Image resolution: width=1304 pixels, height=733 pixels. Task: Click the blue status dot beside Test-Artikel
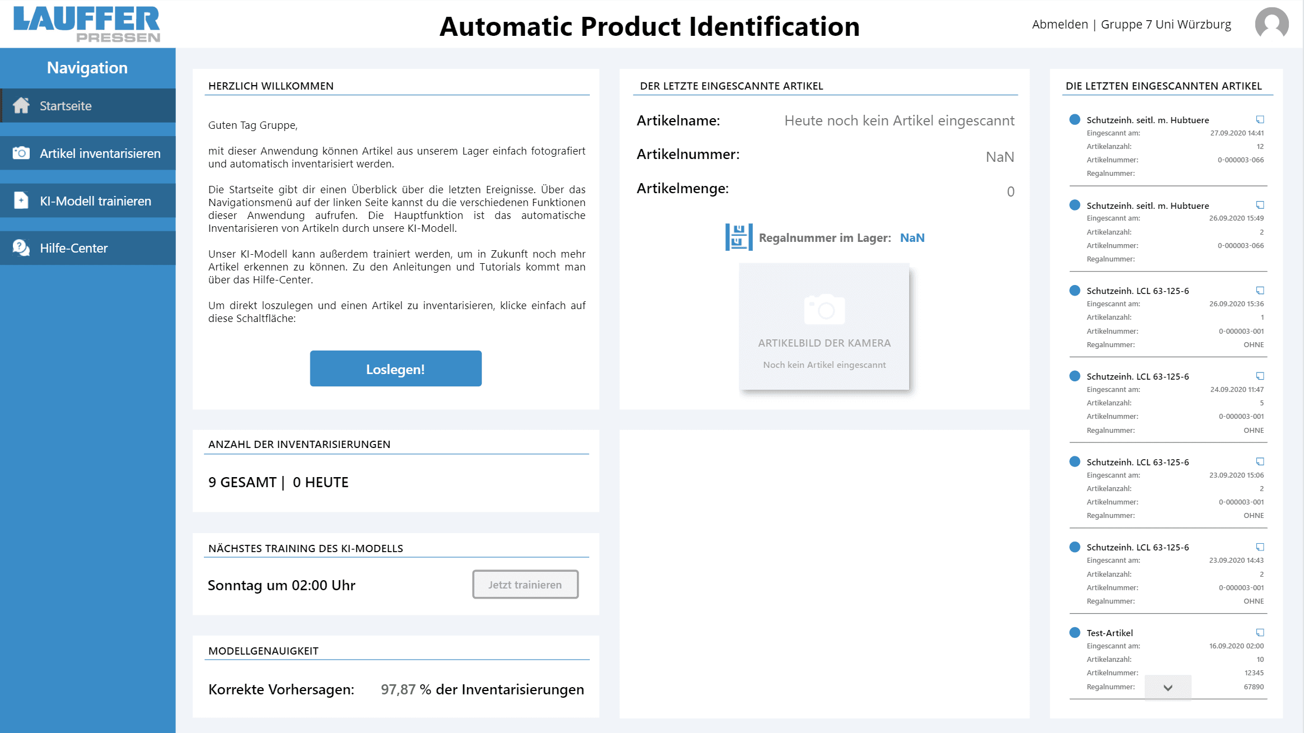(x=1074, y=633)
